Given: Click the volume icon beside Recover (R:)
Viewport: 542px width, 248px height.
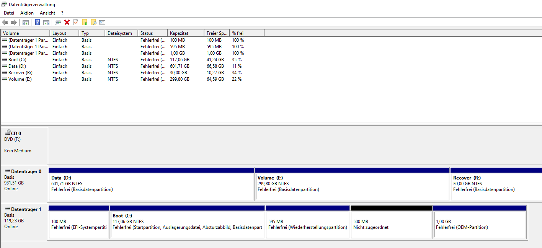Looking at the screenshot, I should coord(5,73).
